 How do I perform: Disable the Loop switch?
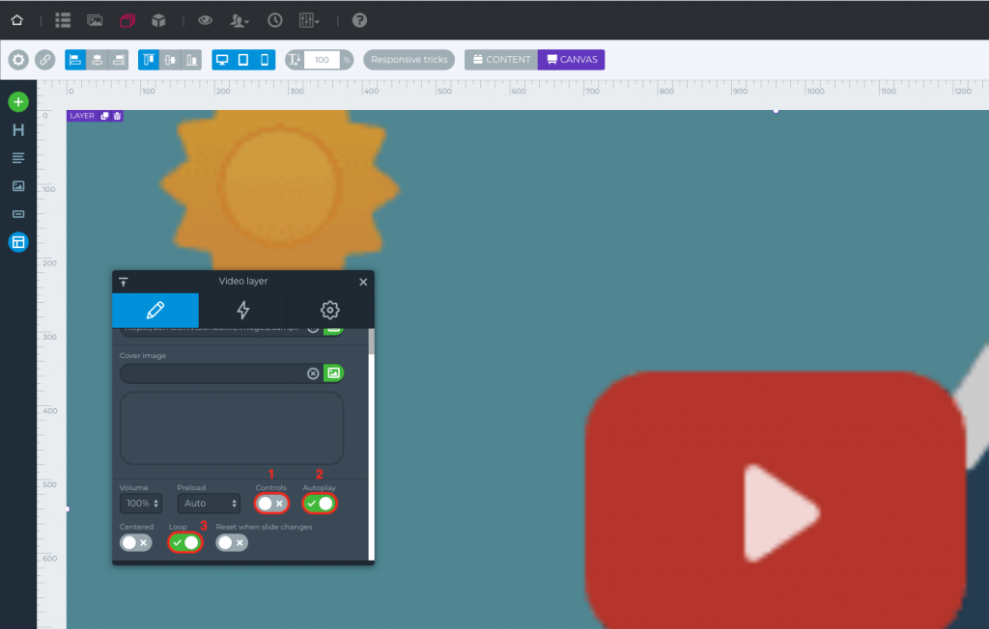tap(184, 542)
